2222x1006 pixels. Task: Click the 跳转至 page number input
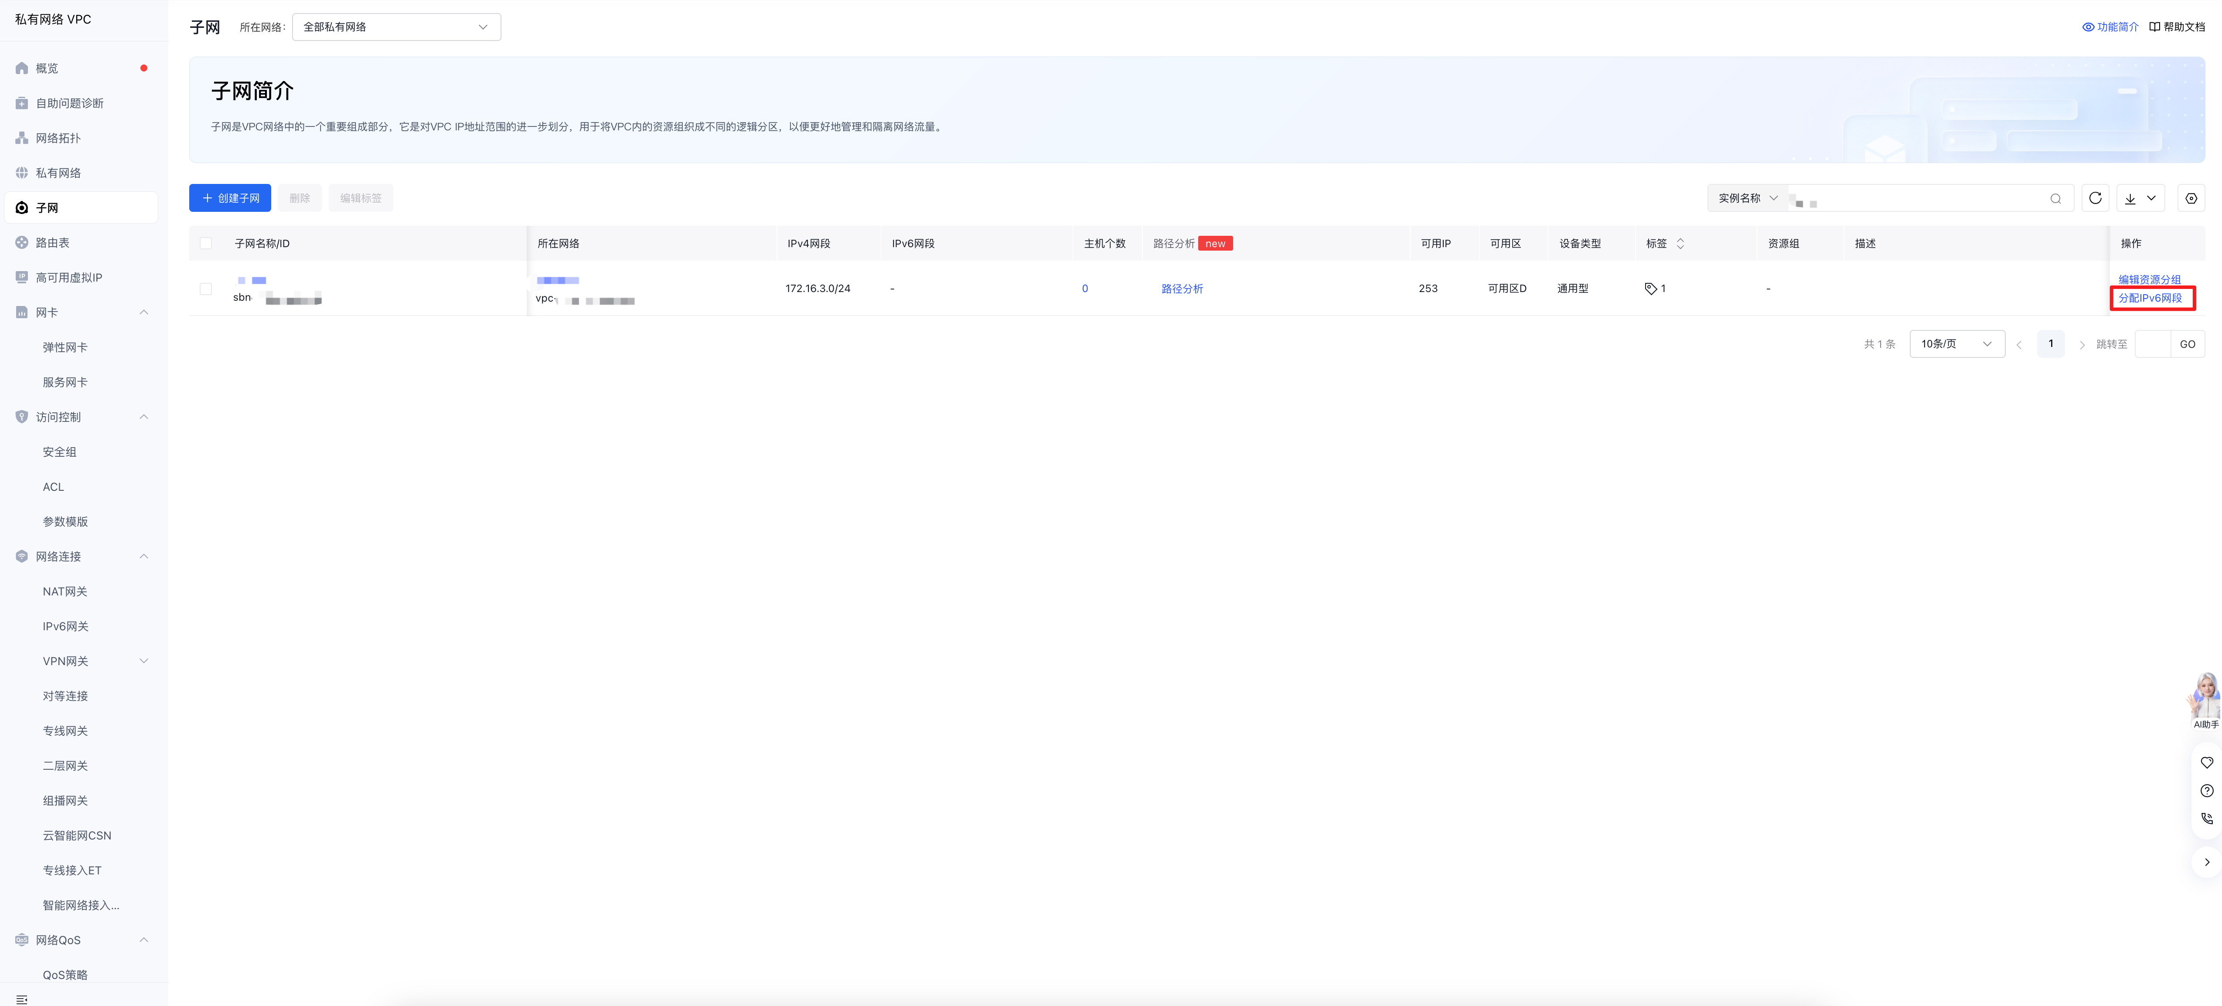coord(2153,344)
